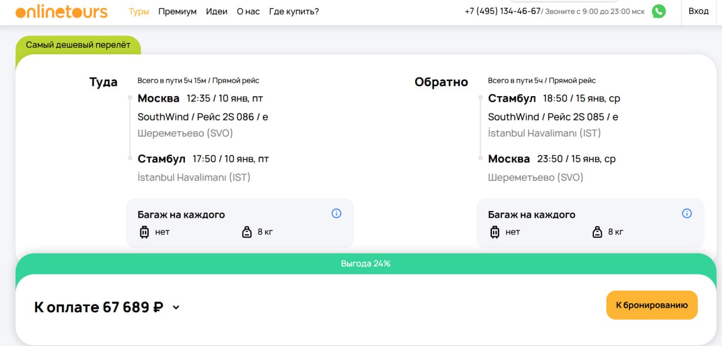Click info icon in return baggage box

(x=686, y=213)
